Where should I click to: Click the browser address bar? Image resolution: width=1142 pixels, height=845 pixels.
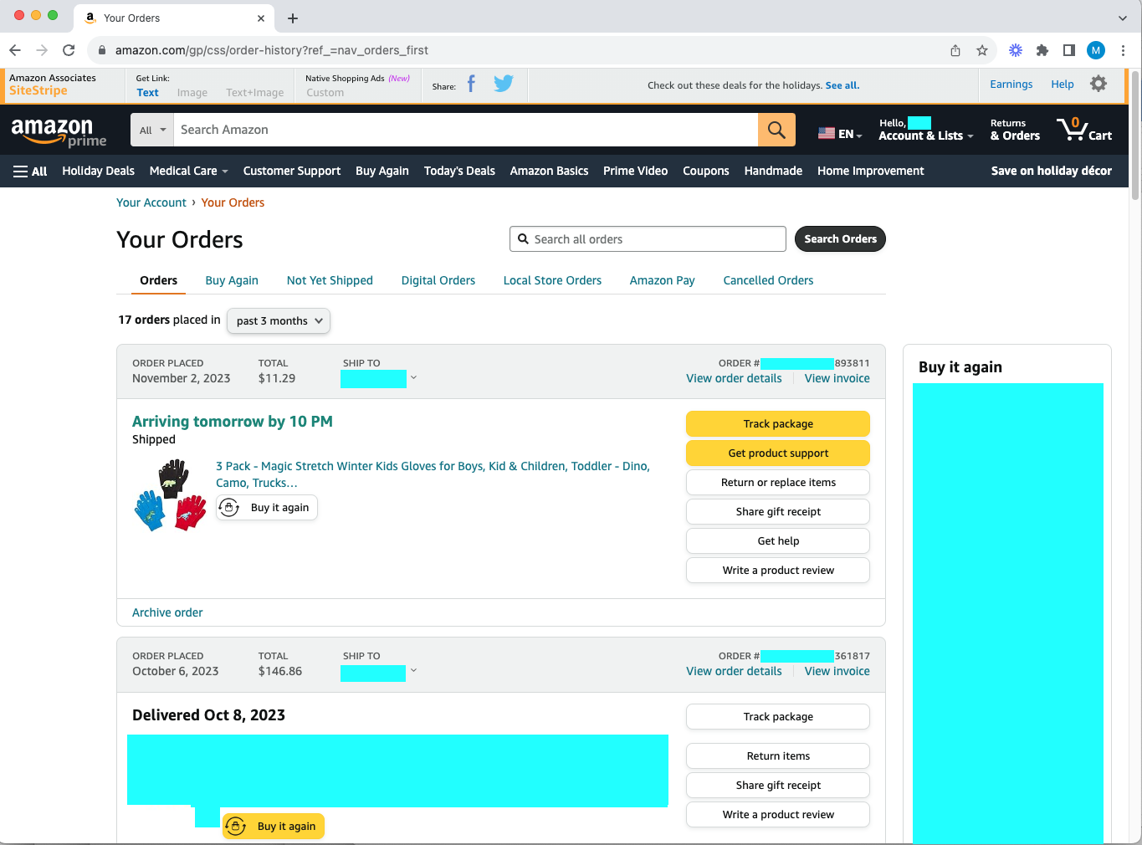click(x=519, y=50)
